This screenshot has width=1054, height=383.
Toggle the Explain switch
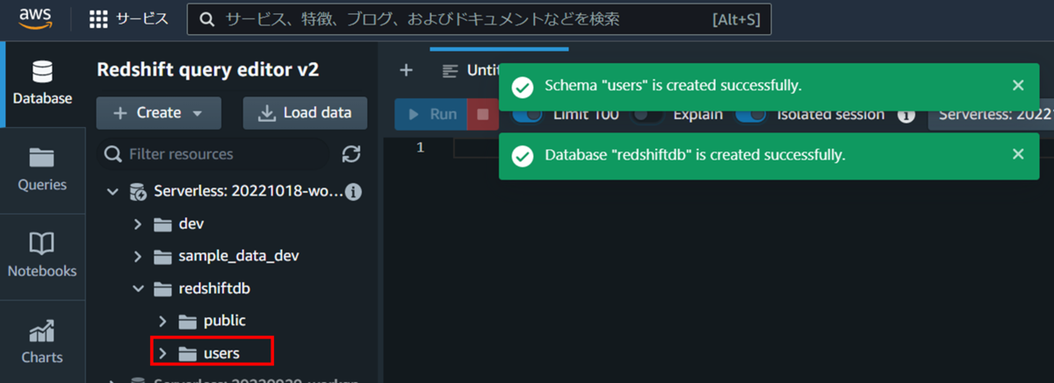[648, 115]
